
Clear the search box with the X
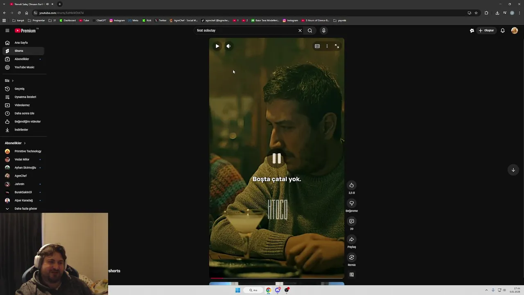coord(300,30)
